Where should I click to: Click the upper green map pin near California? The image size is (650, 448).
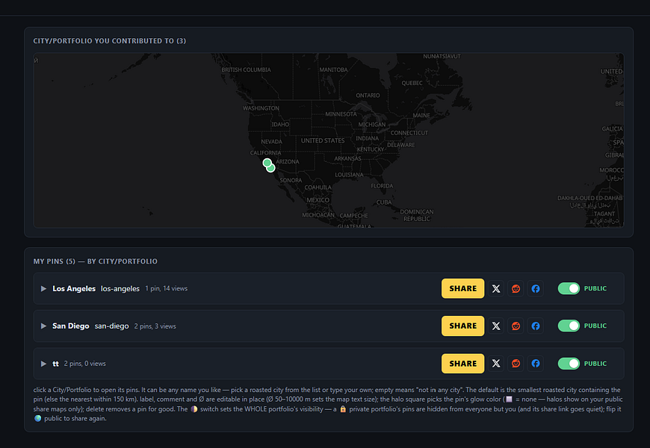point(267,163)
